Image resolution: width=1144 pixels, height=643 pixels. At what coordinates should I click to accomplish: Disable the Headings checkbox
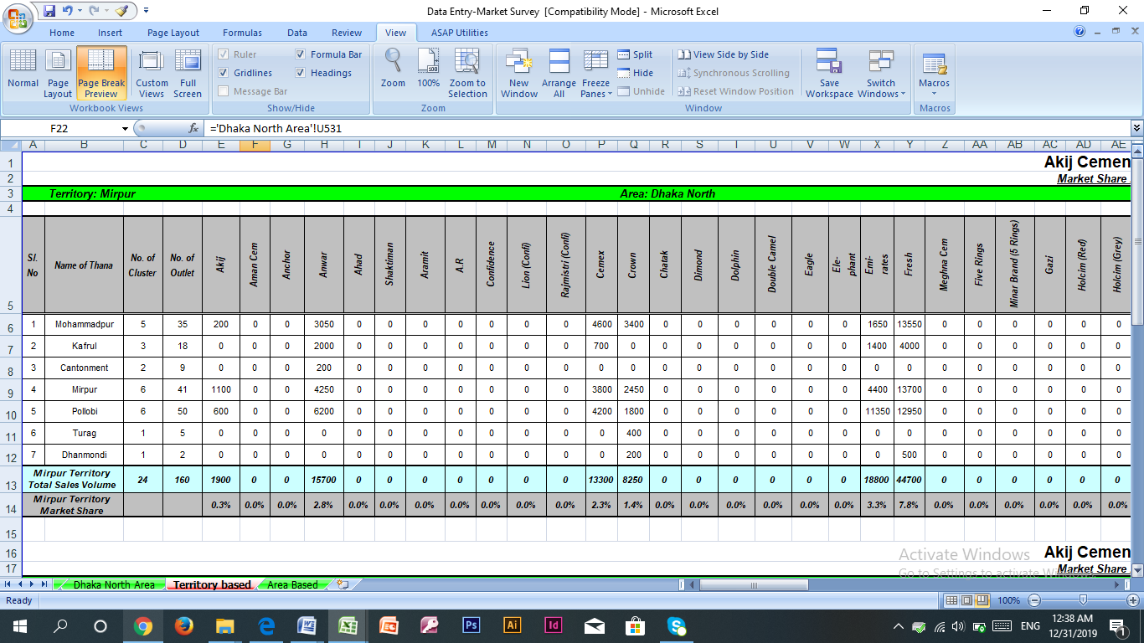click(301, 73)
